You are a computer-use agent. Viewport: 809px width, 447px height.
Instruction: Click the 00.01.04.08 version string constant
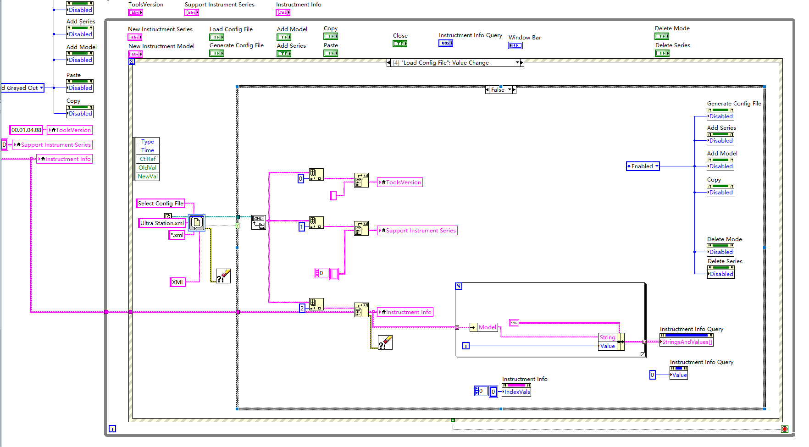pos(27,130)
